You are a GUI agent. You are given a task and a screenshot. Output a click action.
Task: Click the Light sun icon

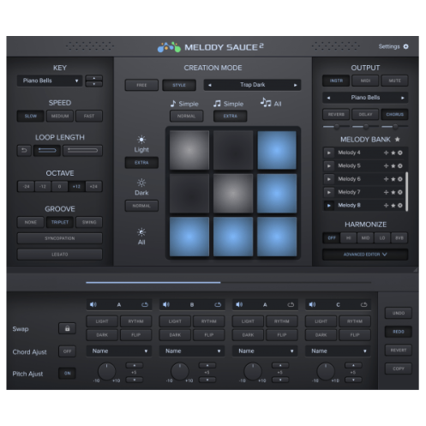coord(141,140)
